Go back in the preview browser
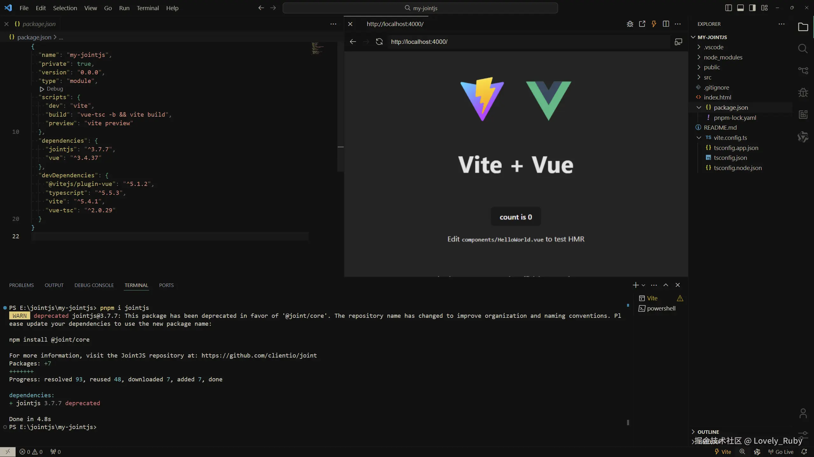This screenshot has height=457, width=814. [353, 42]
